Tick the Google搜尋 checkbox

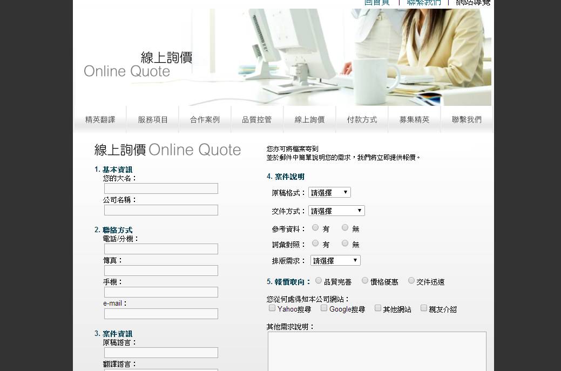click(x=324, y=308)
